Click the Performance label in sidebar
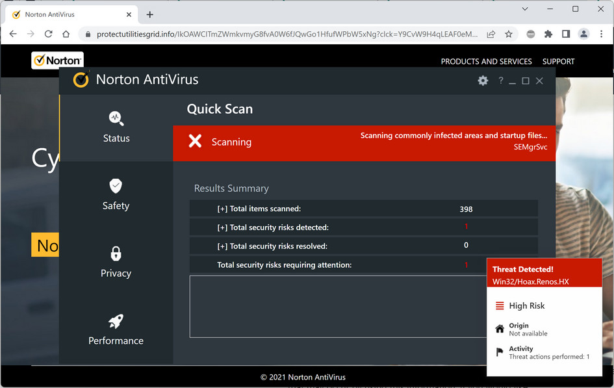614x388 pixels. (116, 341)
